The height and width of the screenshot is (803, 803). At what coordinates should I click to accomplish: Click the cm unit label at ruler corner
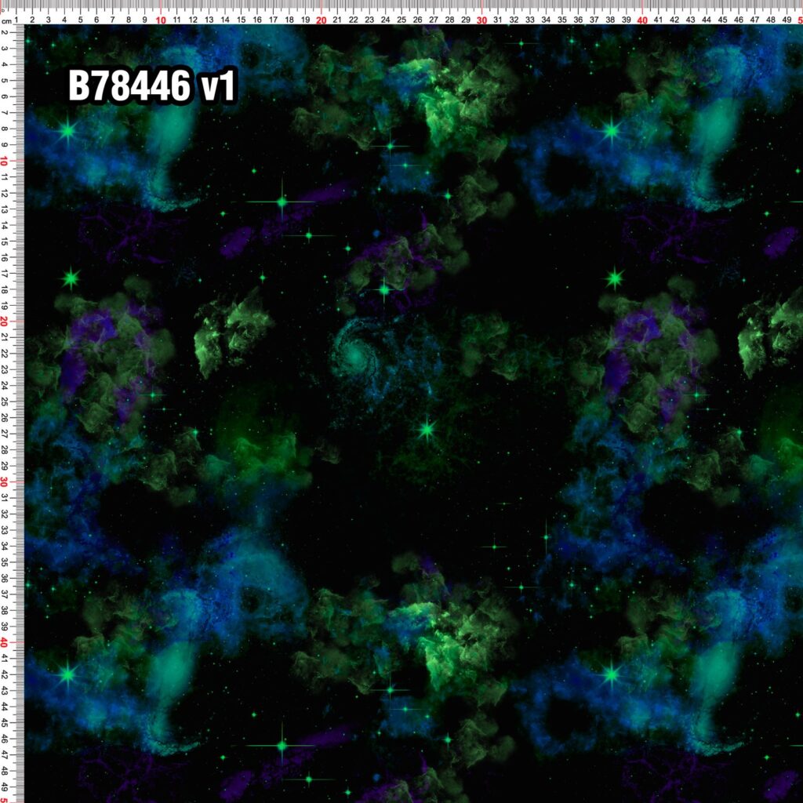coord(6,21)
